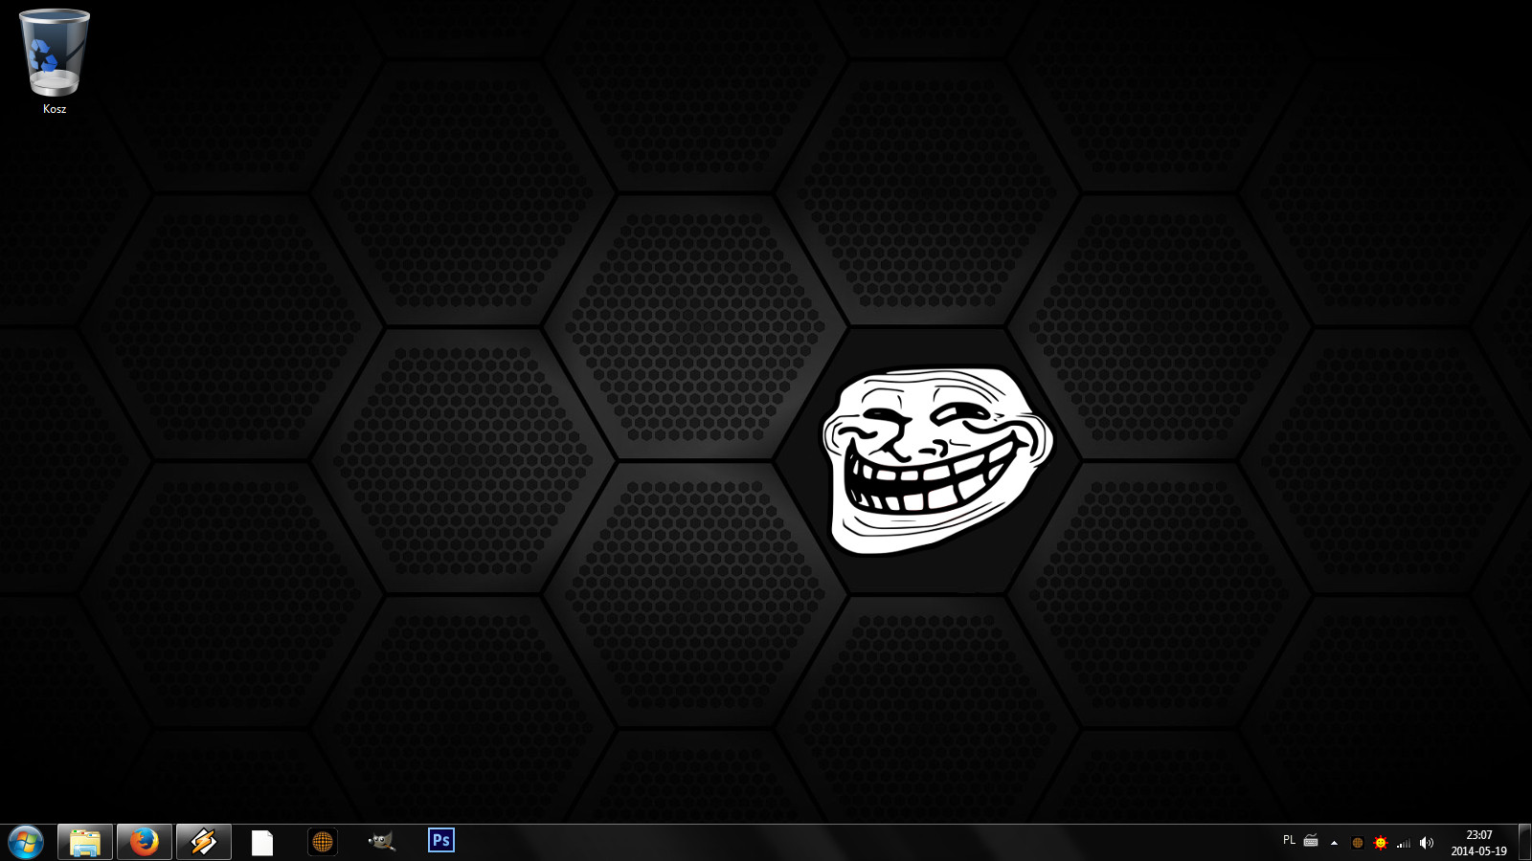Screen dimensions: 1532x861
Task: Open the volume speaker tray icon
Action: [1427, 843]
